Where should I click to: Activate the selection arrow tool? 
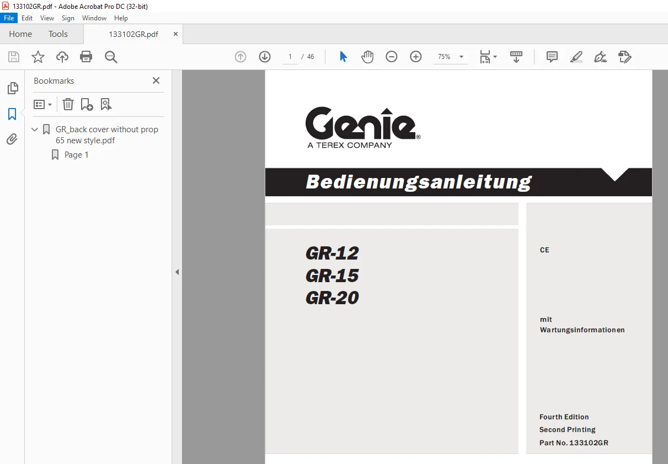(343, 57)
